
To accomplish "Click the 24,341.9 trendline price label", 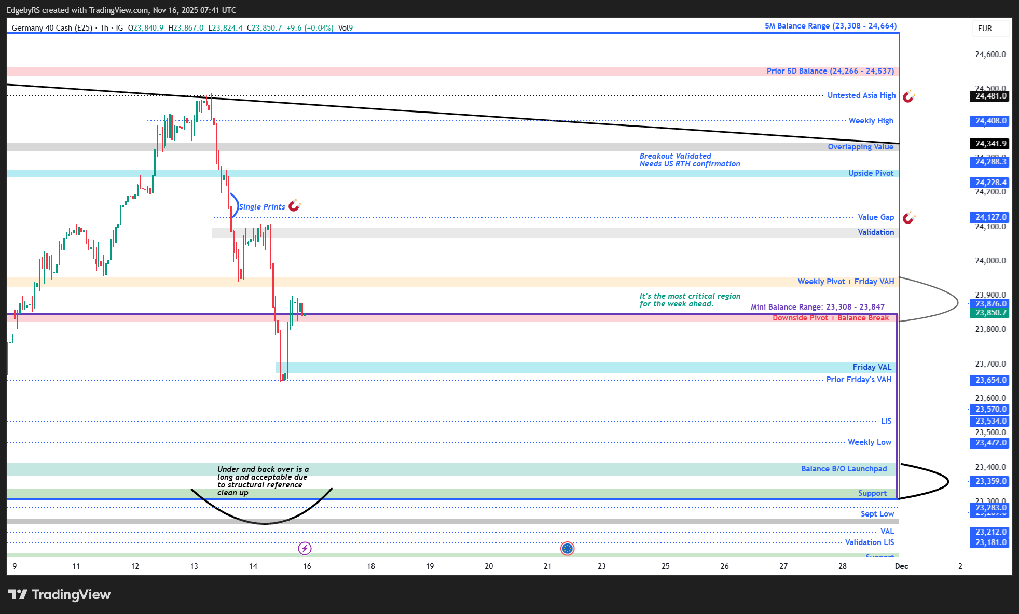I will pyautogui.click(x=989, y=144).
